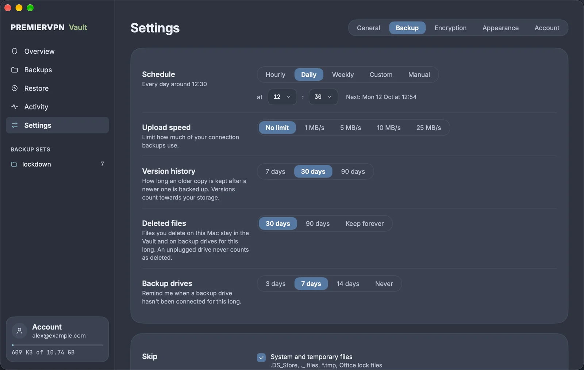584x370 pixels.
Task: Click the Account name in sidebar card
Action: [x=47, y=327]
